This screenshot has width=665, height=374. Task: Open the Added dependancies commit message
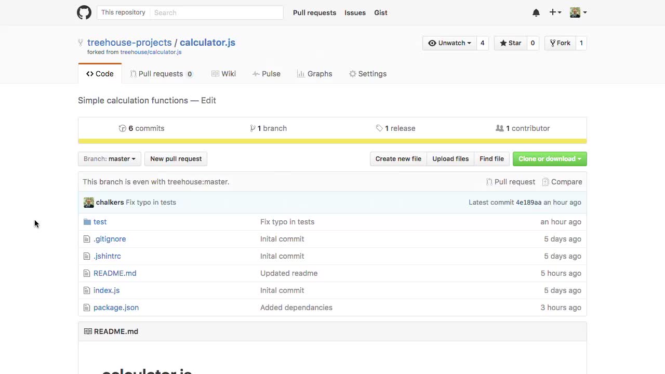(296, 308)
